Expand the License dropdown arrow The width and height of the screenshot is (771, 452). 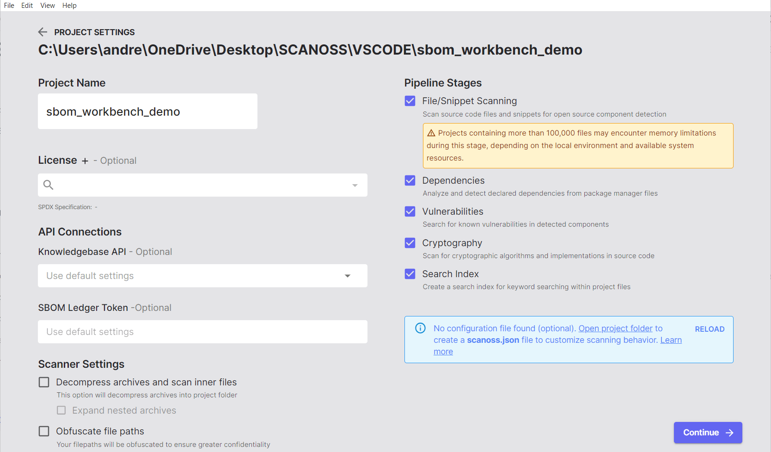pos(355,186)
